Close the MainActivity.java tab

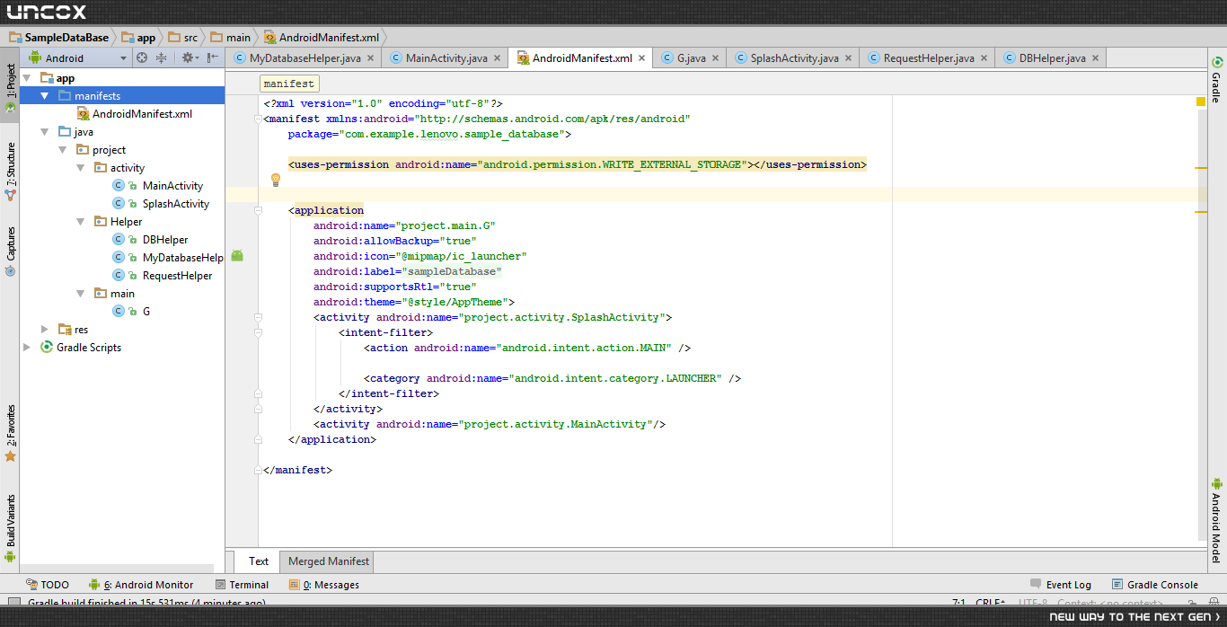point(498,58)
